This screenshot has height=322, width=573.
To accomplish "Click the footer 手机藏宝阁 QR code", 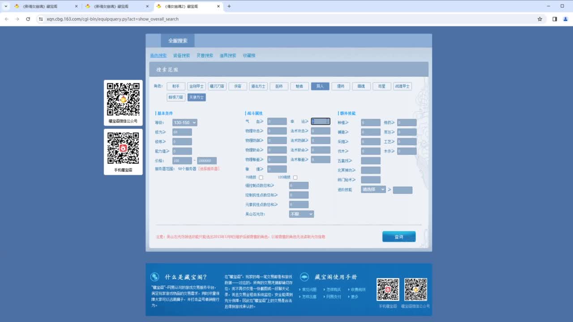I will (388, 290).
